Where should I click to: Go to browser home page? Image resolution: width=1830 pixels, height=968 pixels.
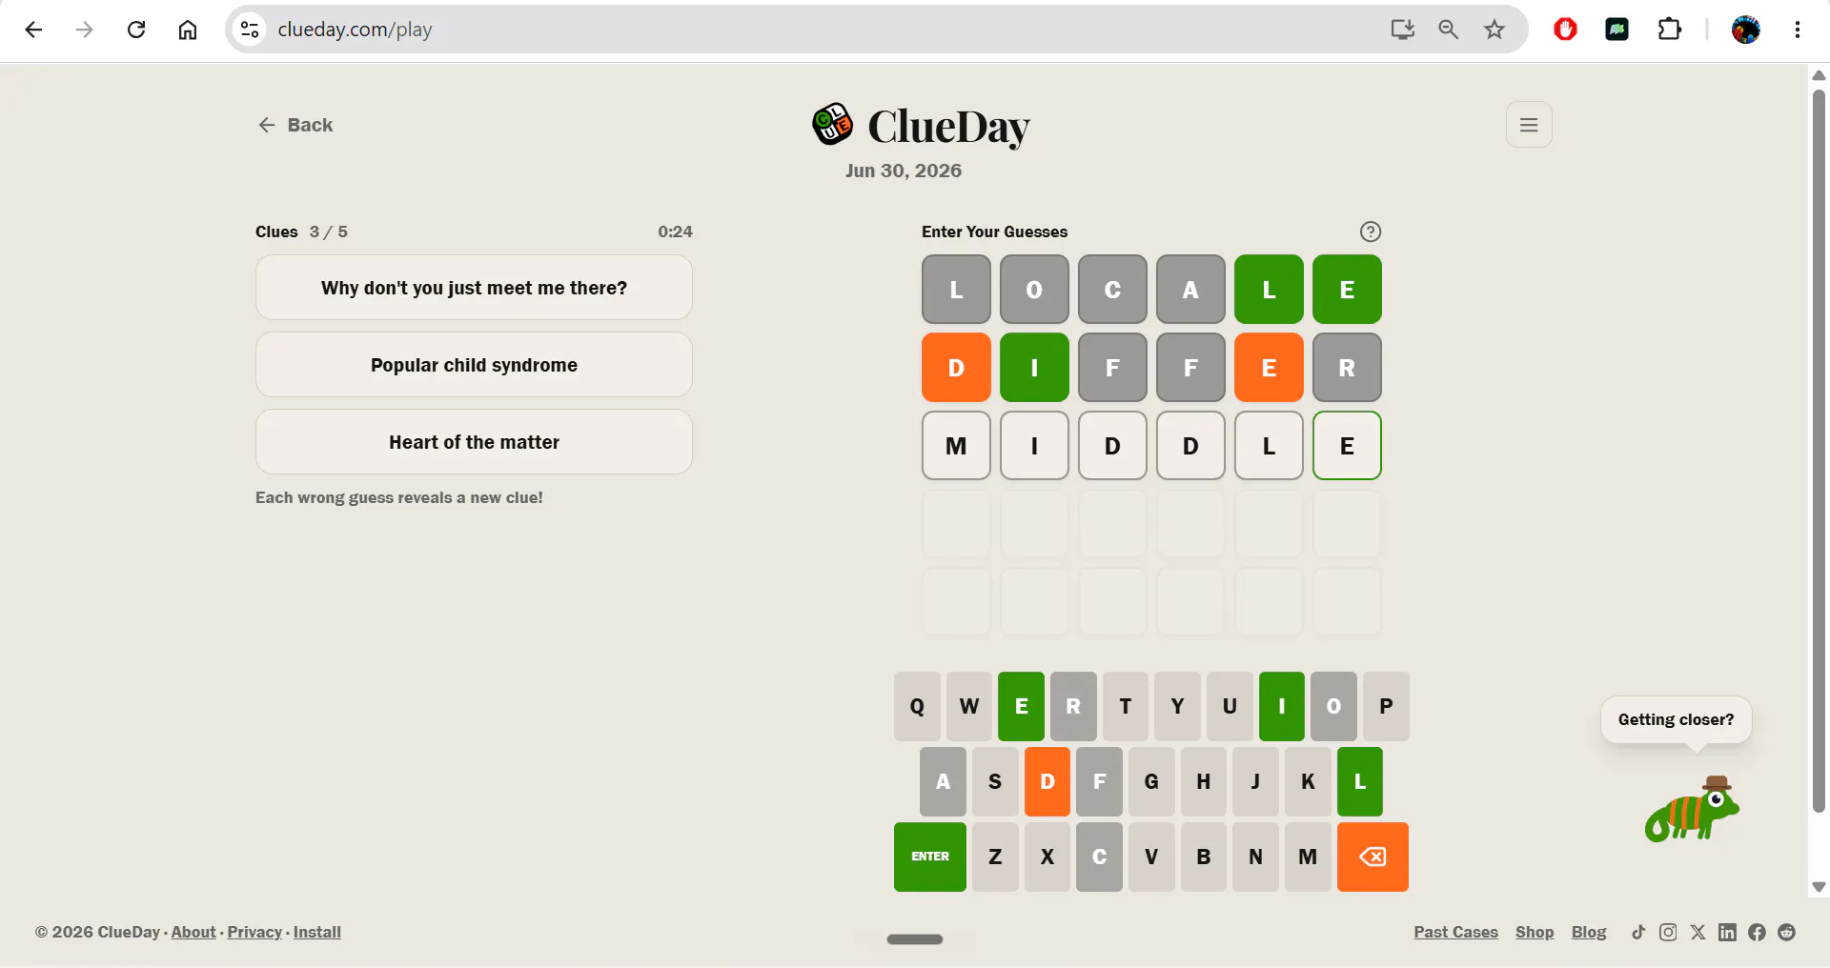pyautogui.click(x=188, y=30)
